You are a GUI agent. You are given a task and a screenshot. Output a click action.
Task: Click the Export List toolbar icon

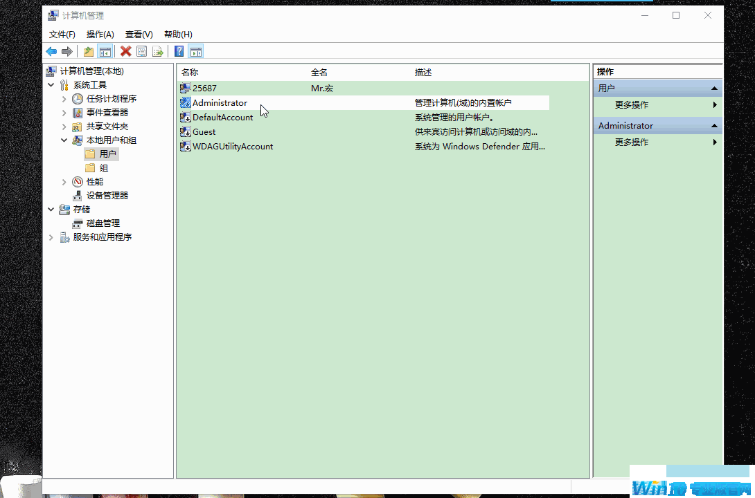(x=158, y=51)
